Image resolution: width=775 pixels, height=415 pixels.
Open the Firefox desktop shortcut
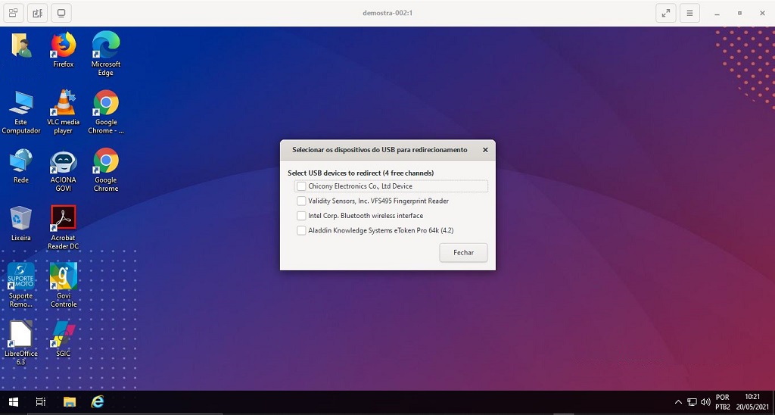click(64, 45)
